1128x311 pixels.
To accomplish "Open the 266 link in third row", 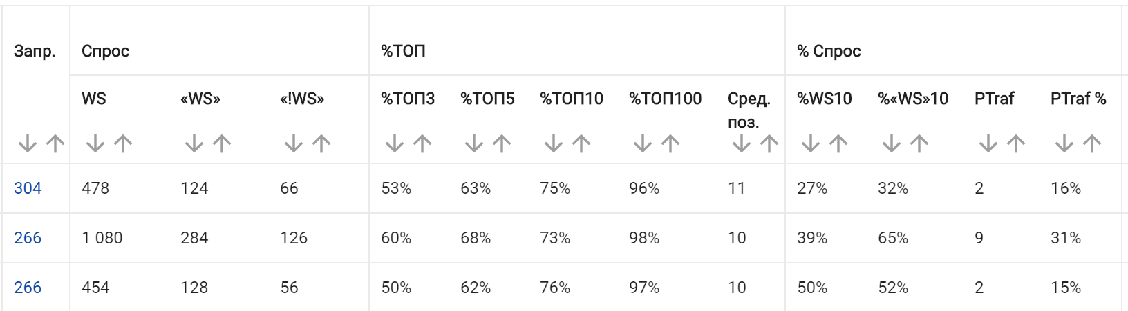I will pos(28,288).
